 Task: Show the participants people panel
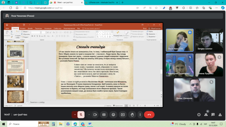(x=206, y=115)
